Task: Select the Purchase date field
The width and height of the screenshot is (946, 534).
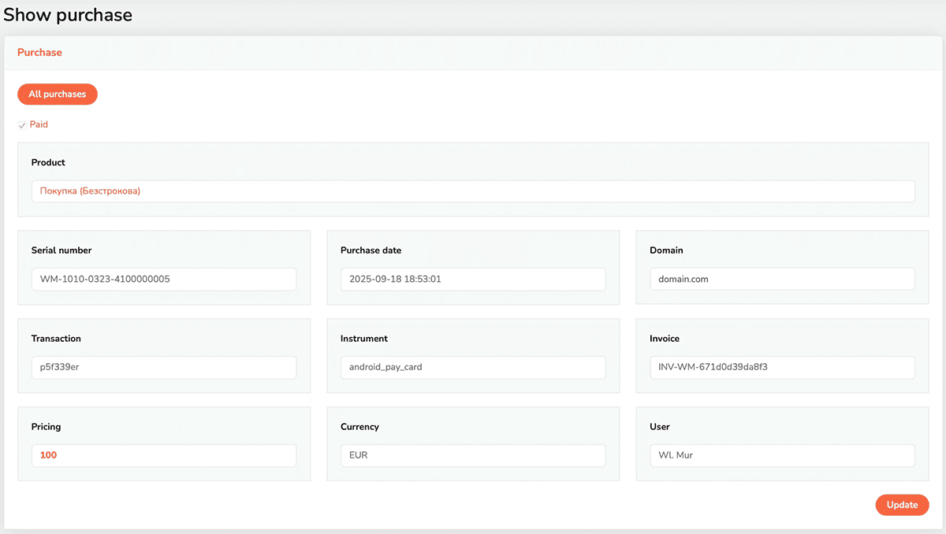Action: coord(473,279)
